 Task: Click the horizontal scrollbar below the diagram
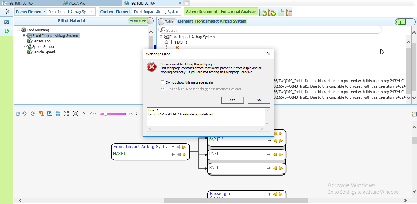(x=236, y=200)
